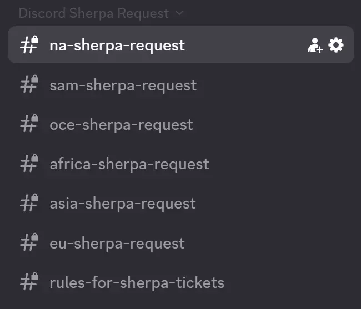Click the chevron next to Discord Sherpa Request
Image resolution: width=361 pixels, height=309 pixels.
tap(179, 13)
